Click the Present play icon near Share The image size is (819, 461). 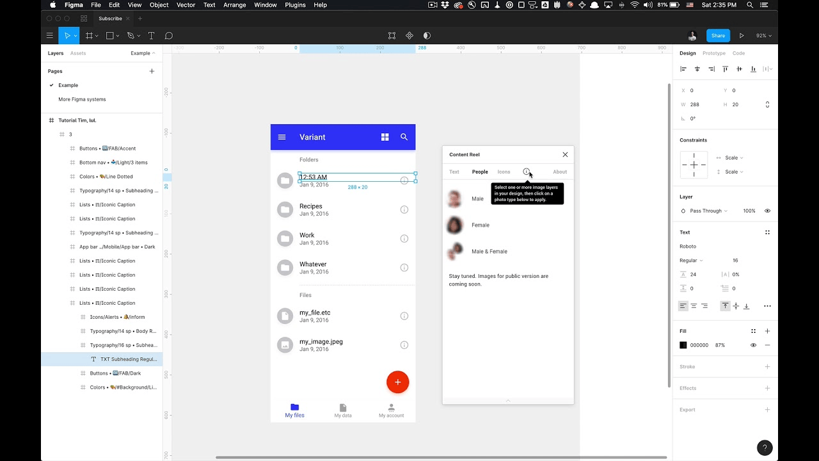click(741, 35)
